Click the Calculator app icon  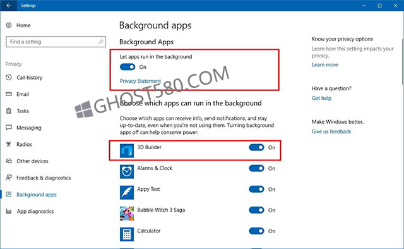(127, 234)
